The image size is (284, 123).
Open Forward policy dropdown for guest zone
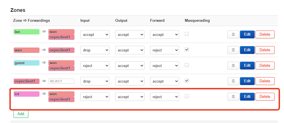[165, 66]
